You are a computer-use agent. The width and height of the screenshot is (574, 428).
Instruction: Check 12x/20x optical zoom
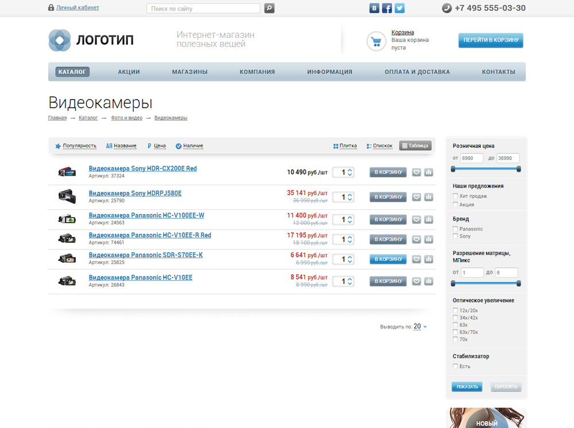tap(455, 310)
